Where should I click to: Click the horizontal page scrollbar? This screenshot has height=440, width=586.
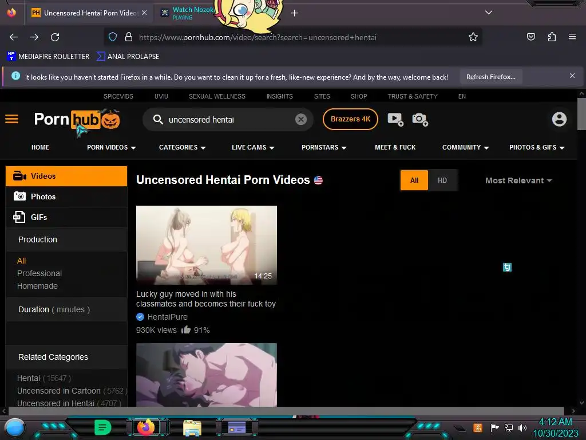click(x=286, y=411)
